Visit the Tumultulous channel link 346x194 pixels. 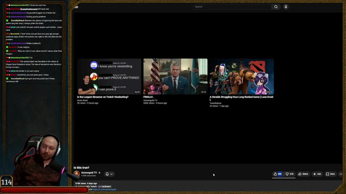pos(215,103)
